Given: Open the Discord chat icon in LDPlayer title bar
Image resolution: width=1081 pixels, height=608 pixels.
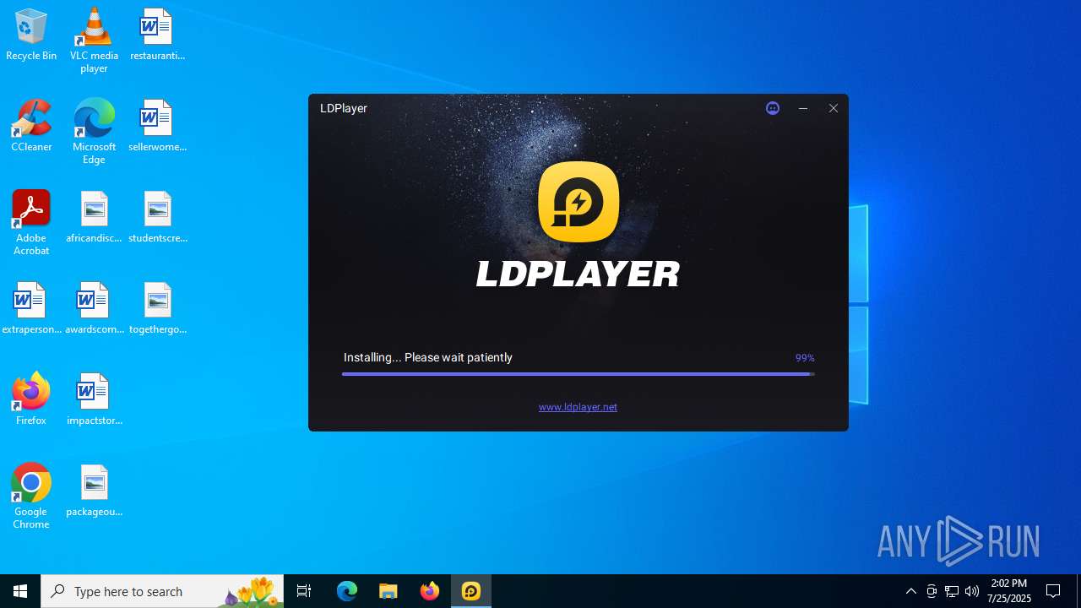Looking at the screenshot, I should 773,108.
